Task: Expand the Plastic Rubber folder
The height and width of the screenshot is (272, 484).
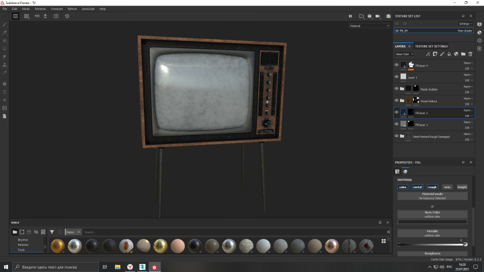Action: click(x=402, y=89)
